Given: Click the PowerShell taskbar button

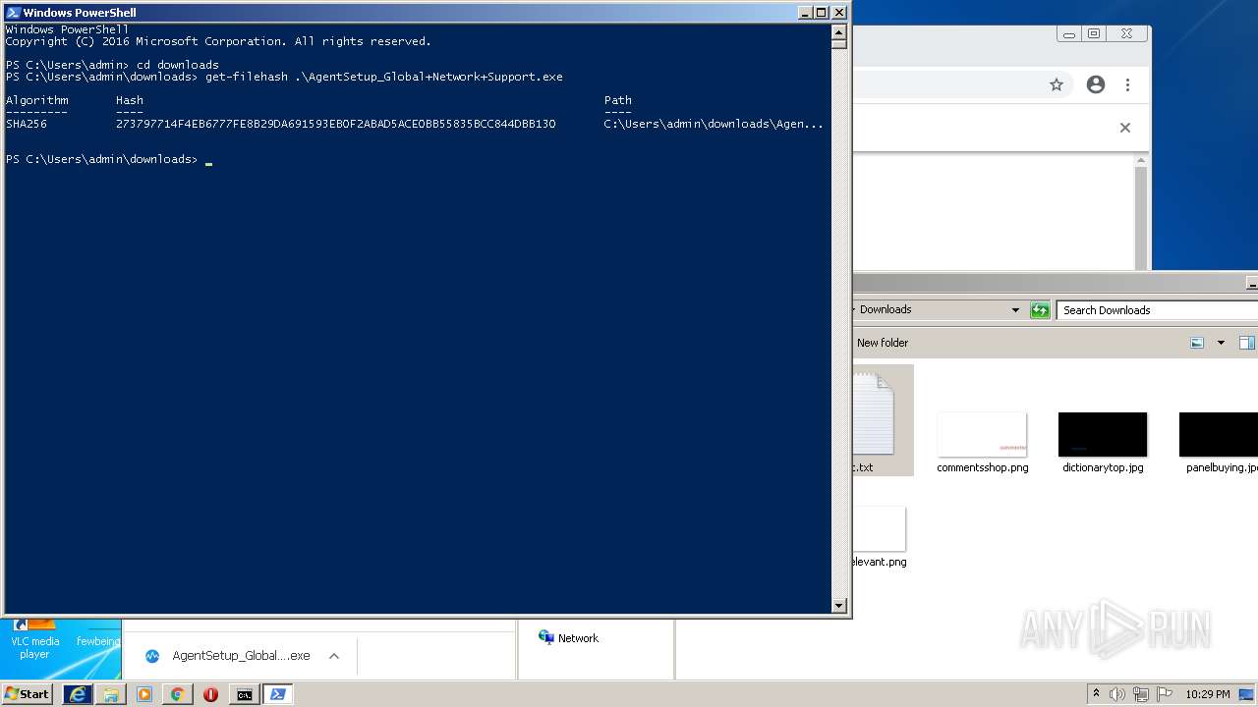Looking at the screenshot, I should [x=277, y=694].
